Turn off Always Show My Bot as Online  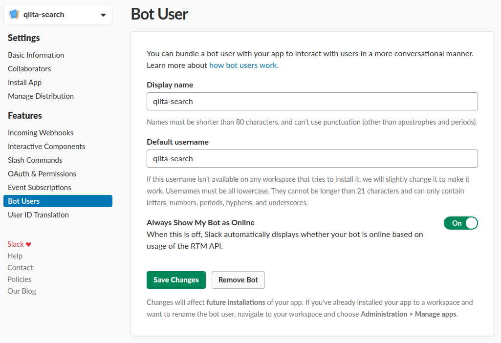click(x=460, y=223)
